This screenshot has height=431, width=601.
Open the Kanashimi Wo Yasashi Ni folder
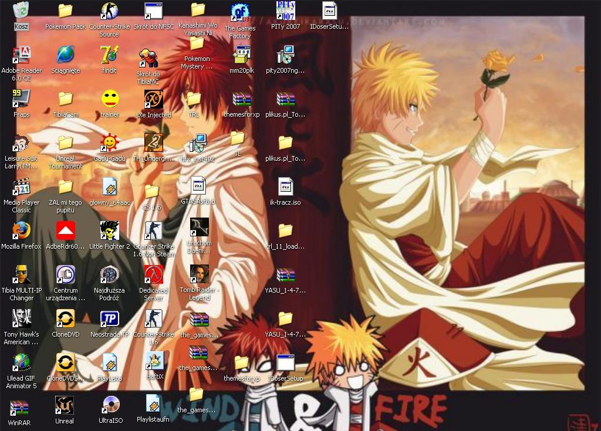tap(198, 10)
